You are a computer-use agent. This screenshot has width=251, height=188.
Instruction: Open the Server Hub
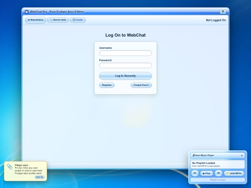(x=58, y=20)
